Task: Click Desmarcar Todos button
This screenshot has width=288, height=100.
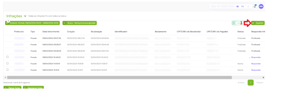Action: pos(34,88)
